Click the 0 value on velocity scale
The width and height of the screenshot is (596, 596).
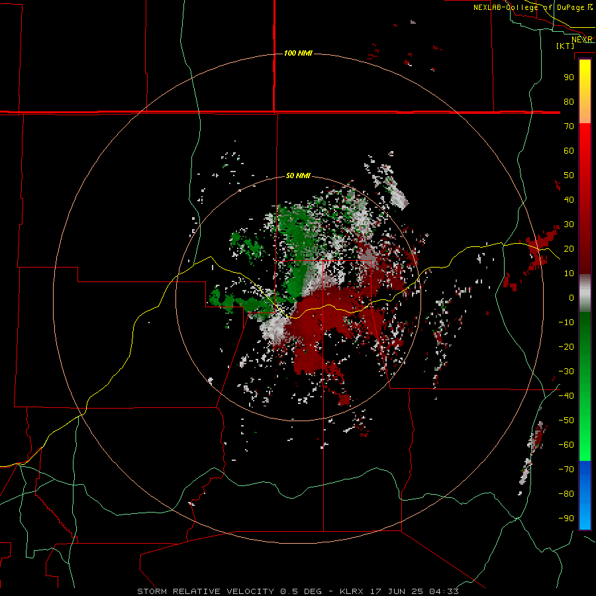point(571,297)
